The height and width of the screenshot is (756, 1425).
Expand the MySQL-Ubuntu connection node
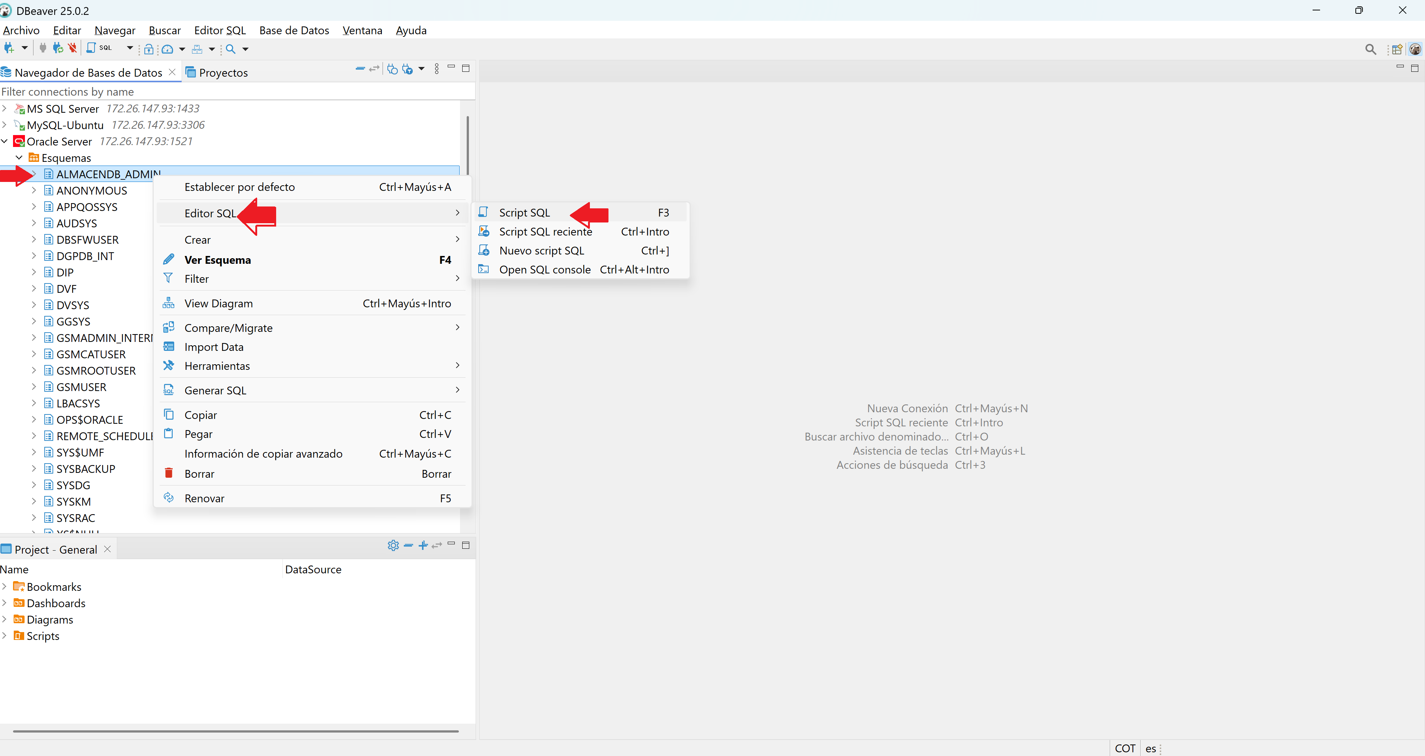point(4,124)
